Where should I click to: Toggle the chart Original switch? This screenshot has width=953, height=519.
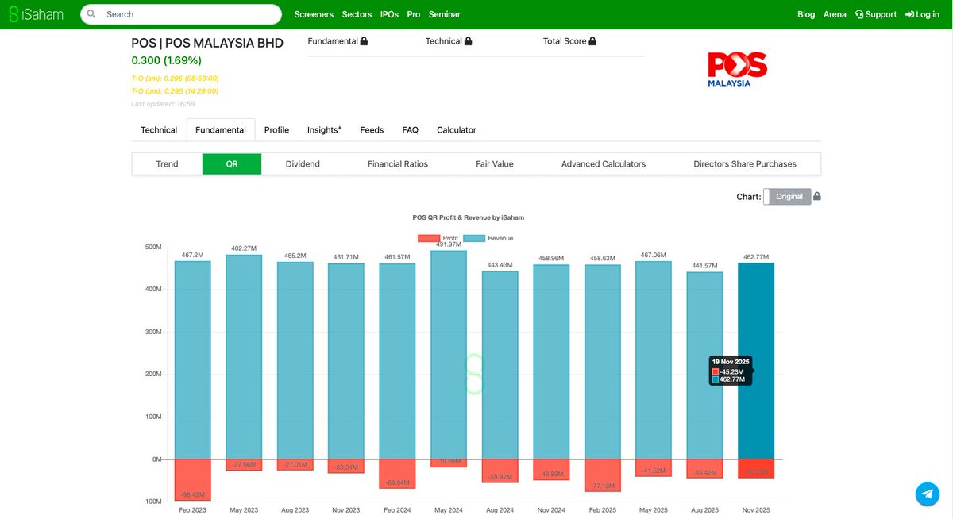[787, 197]
